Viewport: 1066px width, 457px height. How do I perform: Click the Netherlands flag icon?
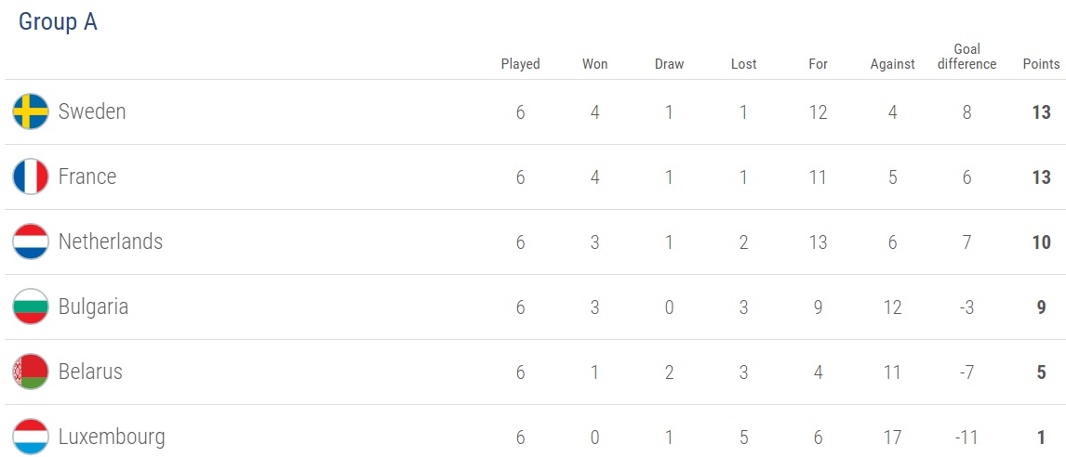[31, 242]
